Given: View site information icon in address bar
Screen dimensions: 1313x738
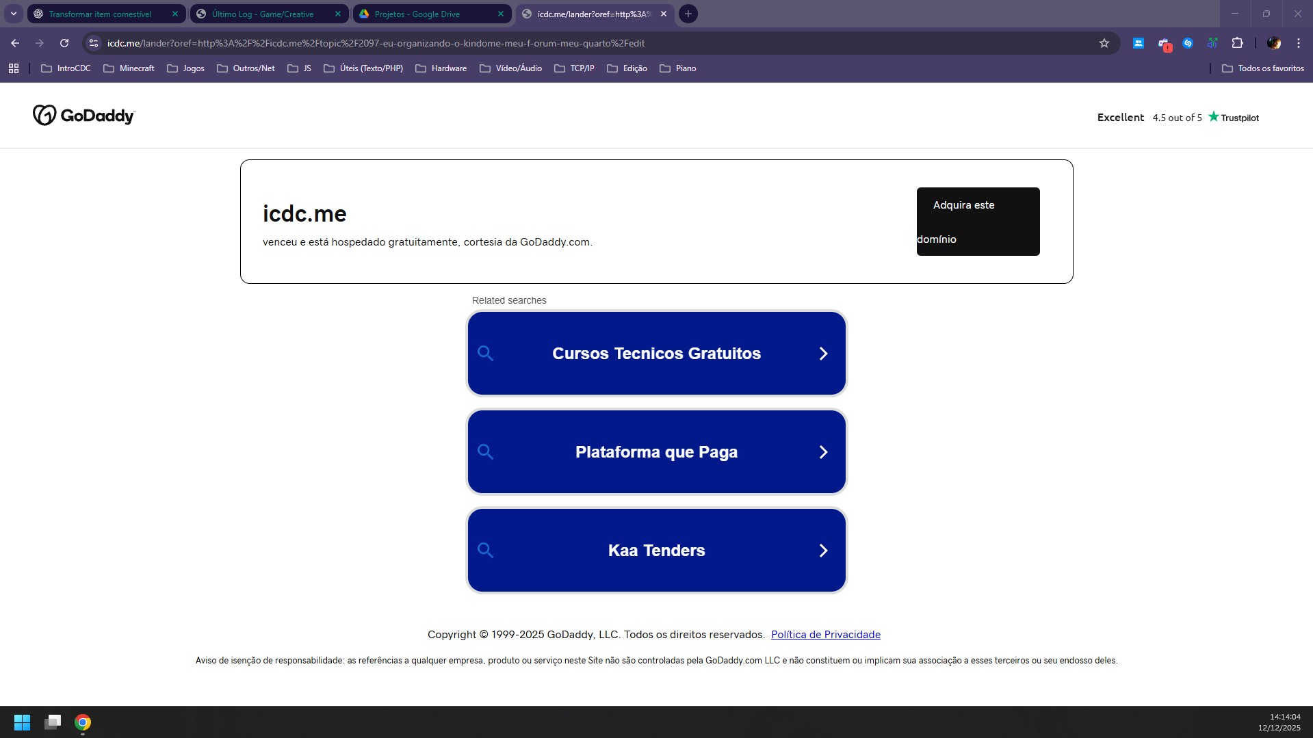Looking at the screenshot, I should click(94, 43).
